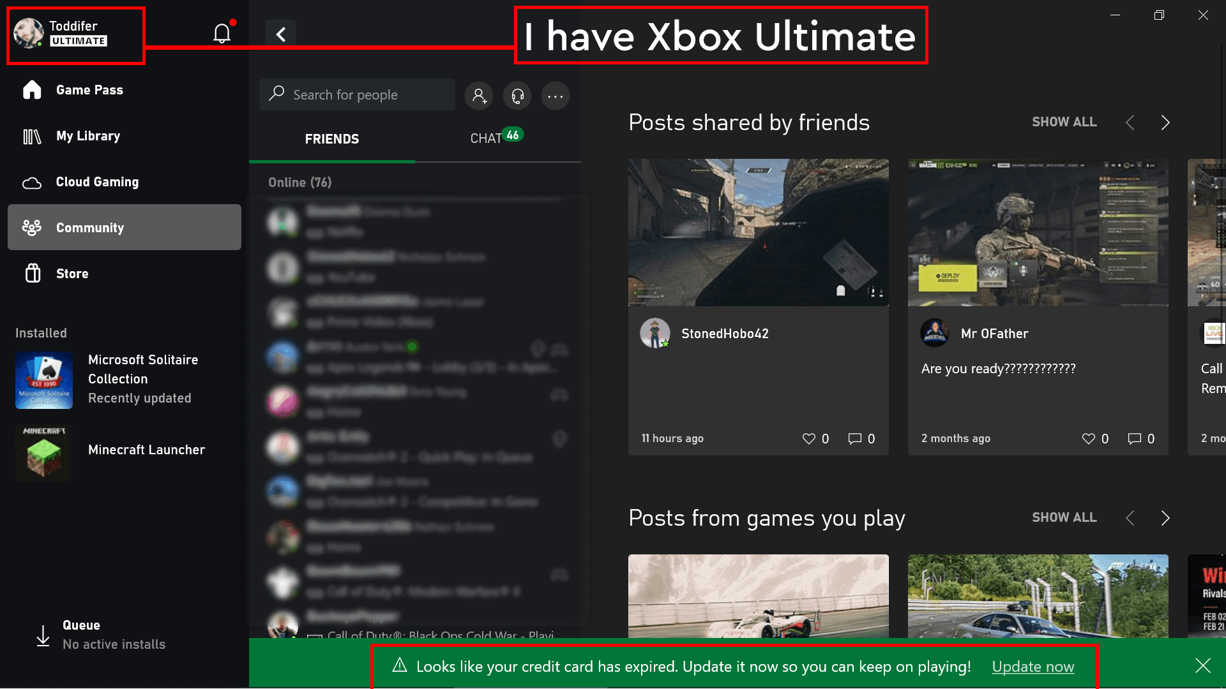Go back using the back arrow
This screenshot has width=1226, height=689.
tap(281, 34)
